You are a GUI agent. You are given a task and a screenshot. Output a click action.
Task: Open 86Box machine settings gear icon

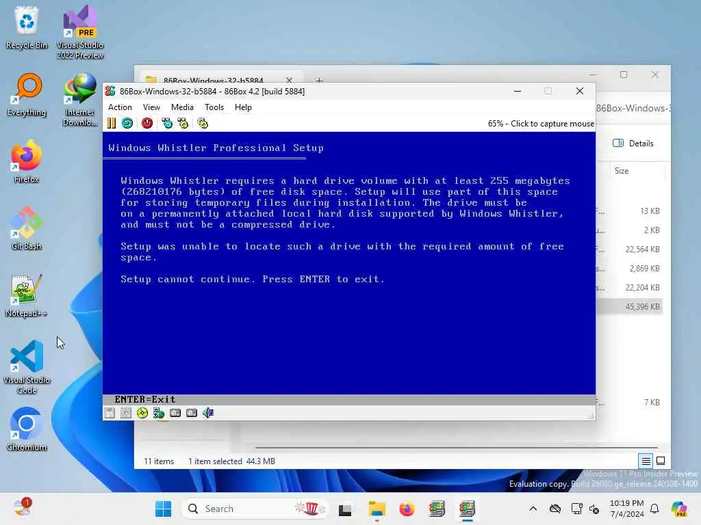(203, 123)
